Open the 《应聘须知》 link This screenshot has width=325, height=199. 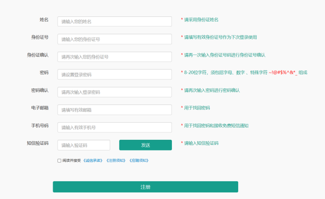pos(139,161)
